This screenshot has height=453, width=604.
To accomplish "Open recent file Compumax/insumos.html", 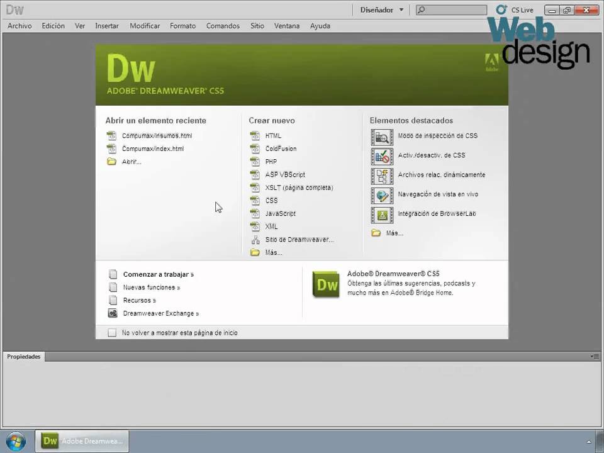I will pos(157,136).
